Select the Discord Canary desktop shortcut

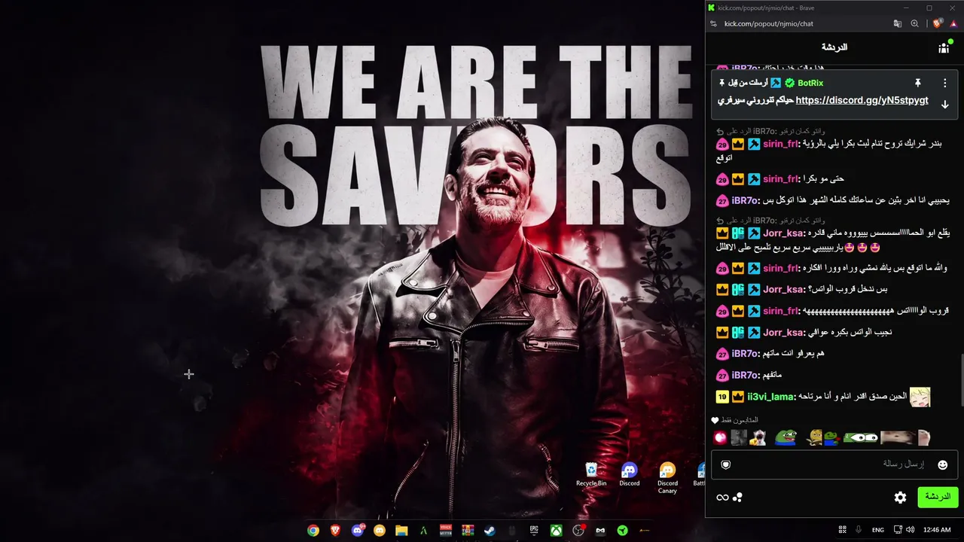tap(667, 479)
